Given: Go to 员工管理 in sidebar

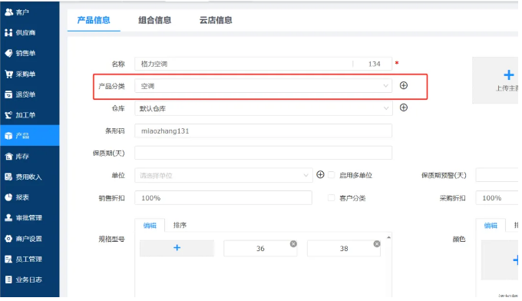Looking at the screenshot, I should 30,260.
